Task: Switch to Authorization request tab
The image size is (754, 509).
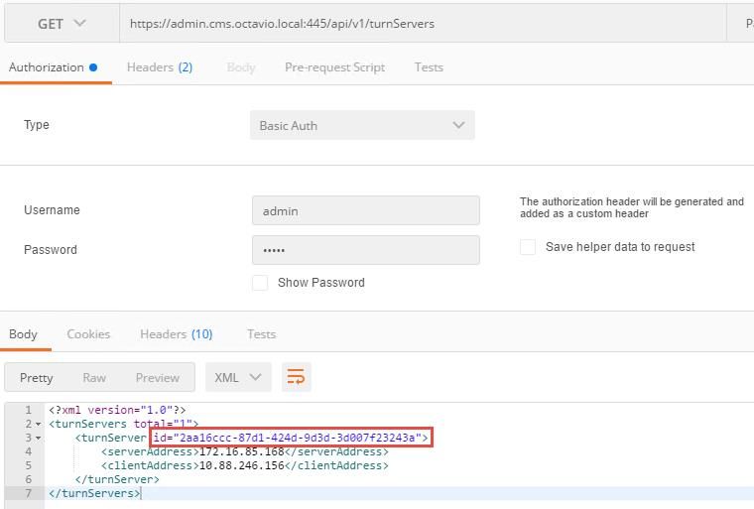Action: (x=53, y=67)
